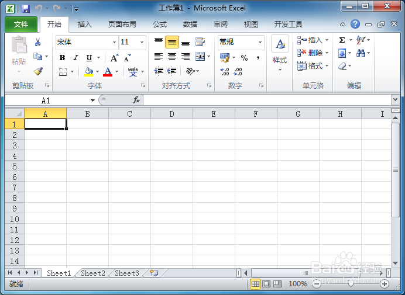Click the Clear eraser icon
Screen dimensions: 405x295
click(x=342, y=66)
